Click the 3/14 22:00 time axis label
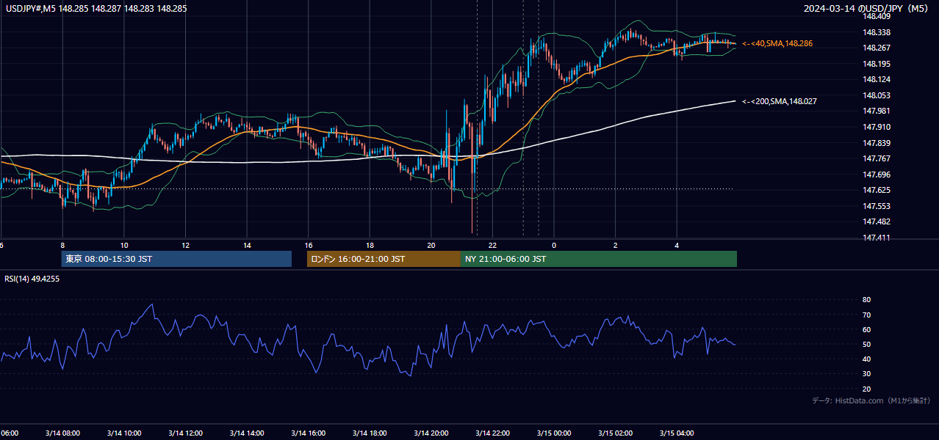The height and width of the screenshot is (440, 939). pos(492,433)
